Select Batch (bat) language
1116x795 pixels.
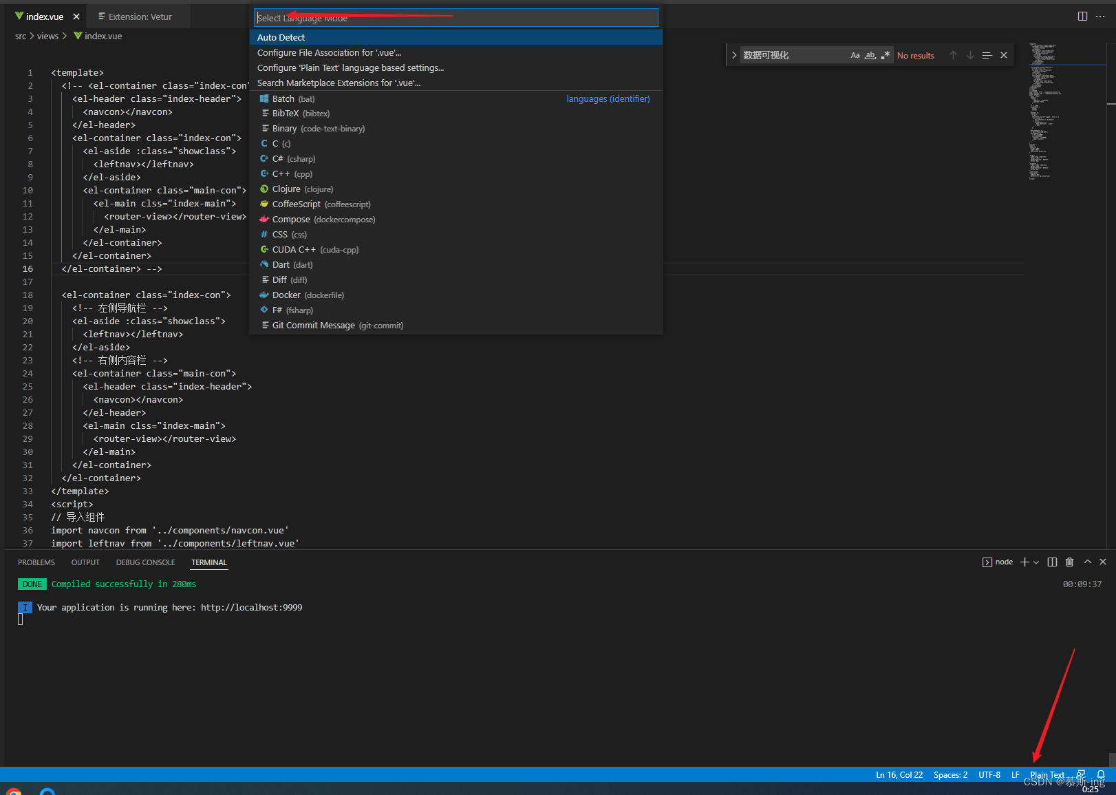pyautogui.click(x=456, y=98)
